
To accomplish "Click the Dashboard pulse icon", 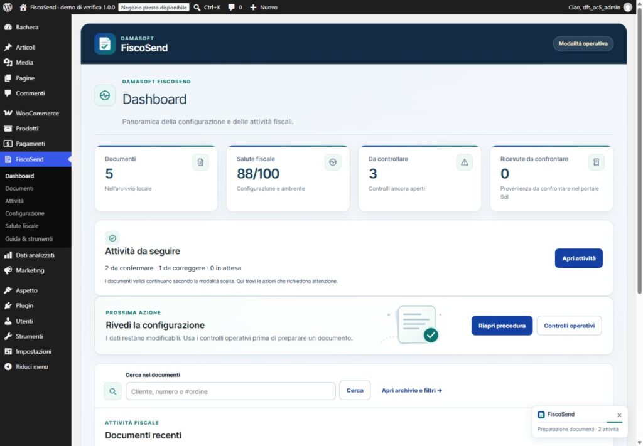I will click(x=105, y=95).
